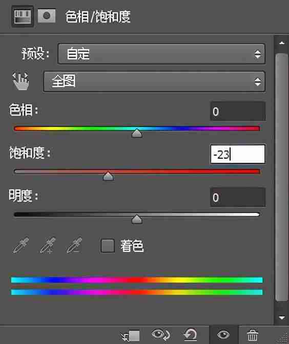Click the panel scrollbar down arrow
The height and width of the screenshot is (344, 289).
coord(282,317)
